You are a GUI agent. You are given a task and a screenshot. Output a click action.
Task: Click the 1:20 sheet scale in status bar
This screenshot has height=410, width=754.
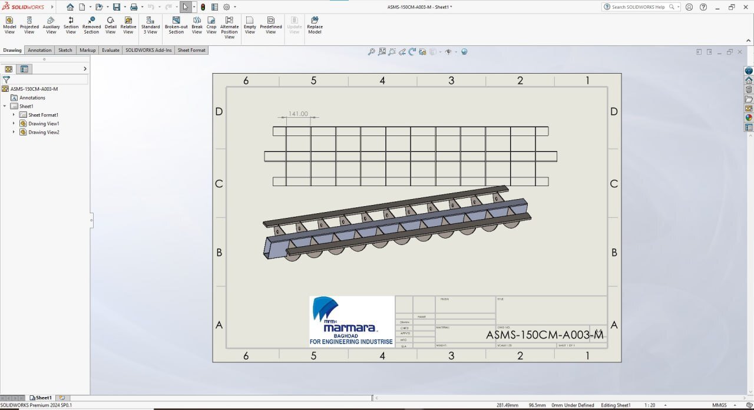coord(650,405)
